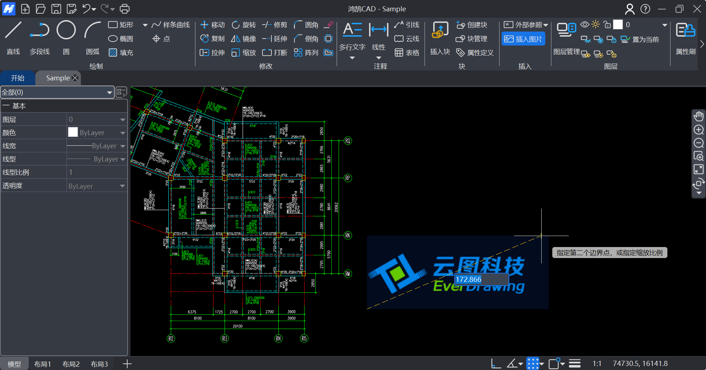706x370 pixels.
Task: Click the white layer color swatch
Action: [618, 25]
